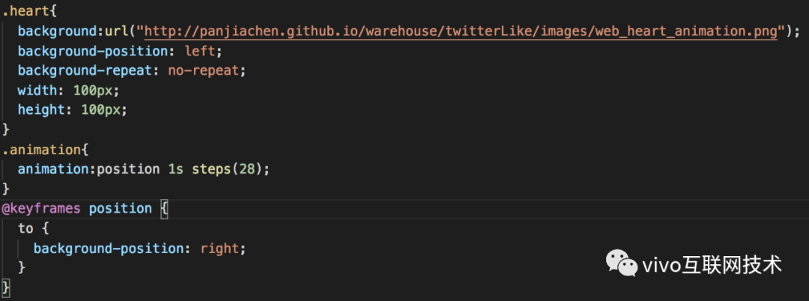This screenshot has height=301, width=809.
Task: Open the web_heart_animation.png URL link
Action: click(x=461, y=31)
